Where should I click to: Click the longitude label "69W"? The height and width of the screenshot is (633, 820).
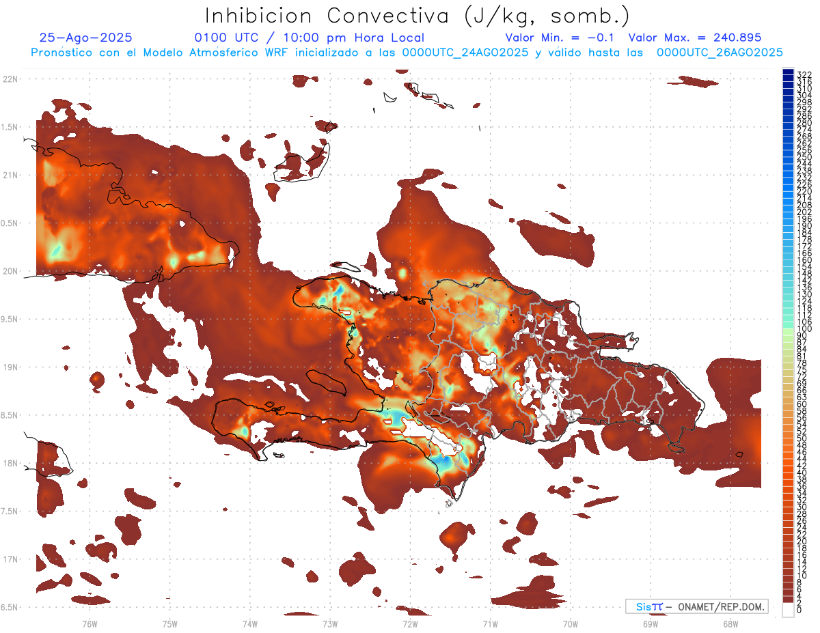click(x=651, y=623)
